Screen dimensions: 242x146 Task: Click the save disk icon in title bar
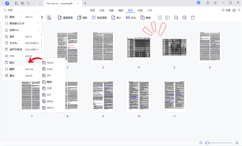point(16,3)
